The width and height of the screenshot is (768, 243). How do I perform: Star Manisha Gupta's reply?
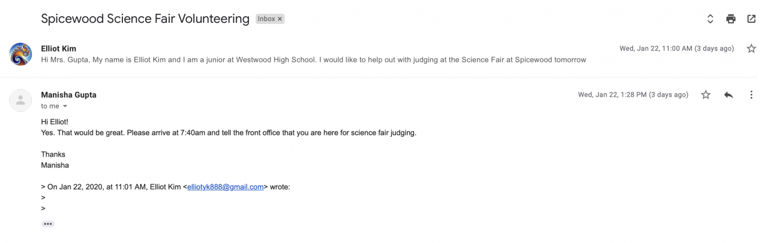[706, 95]
